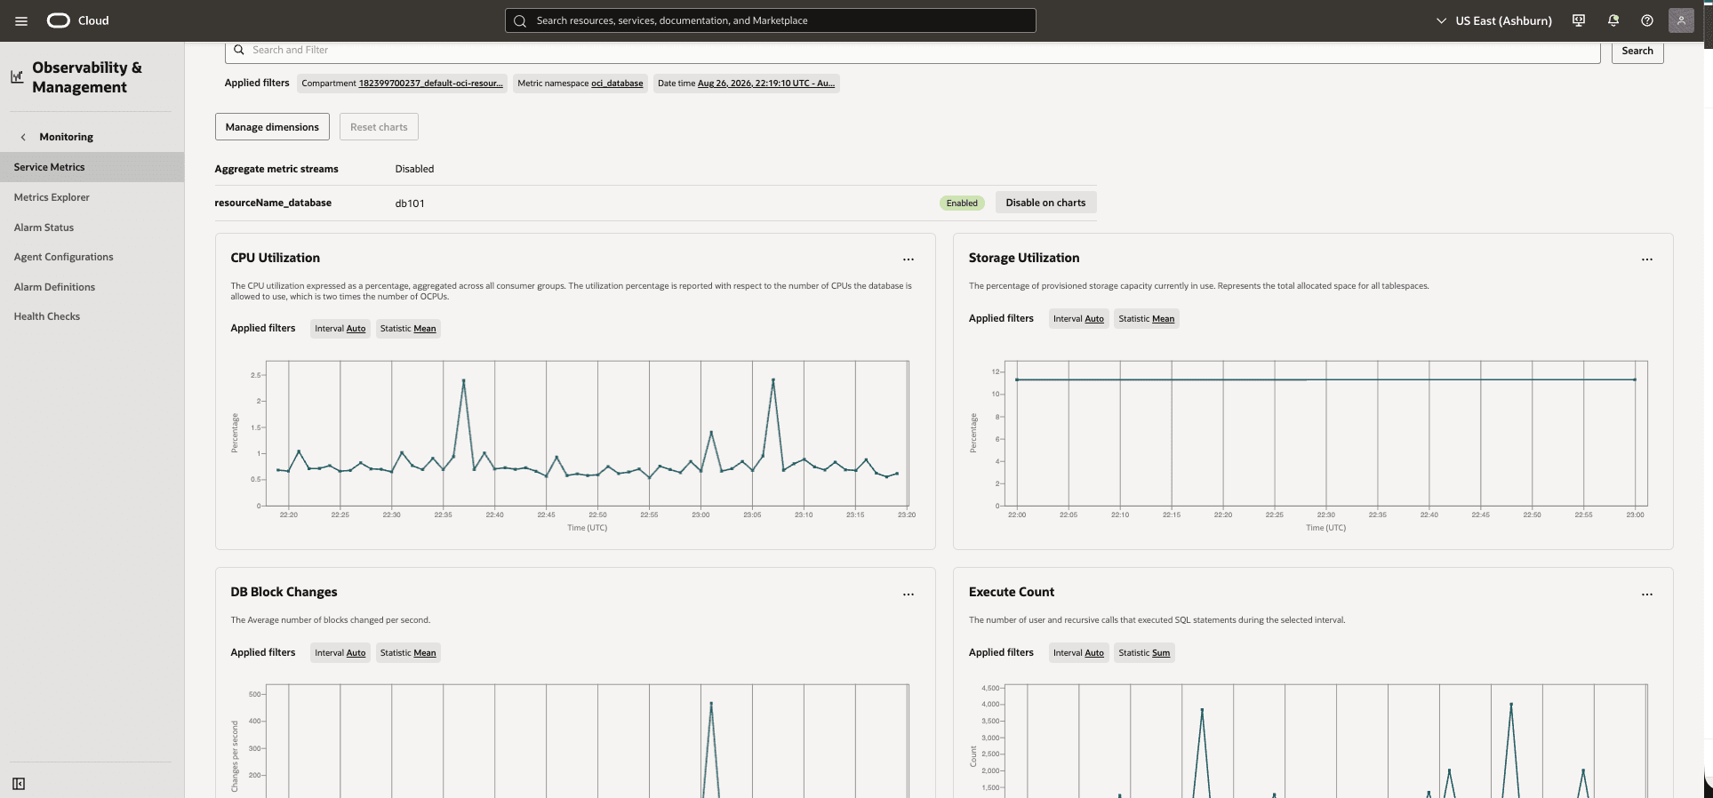
Task: Open the notifications bell
Action: (x=1613, y=20)
